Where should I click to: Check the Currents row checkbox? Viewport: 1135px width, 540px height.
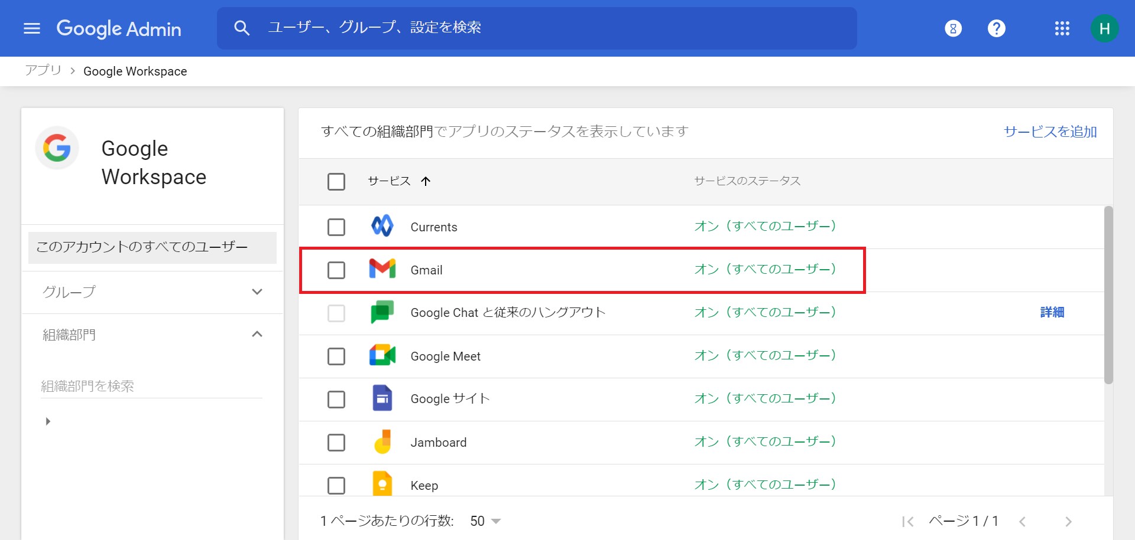point(336,227)
